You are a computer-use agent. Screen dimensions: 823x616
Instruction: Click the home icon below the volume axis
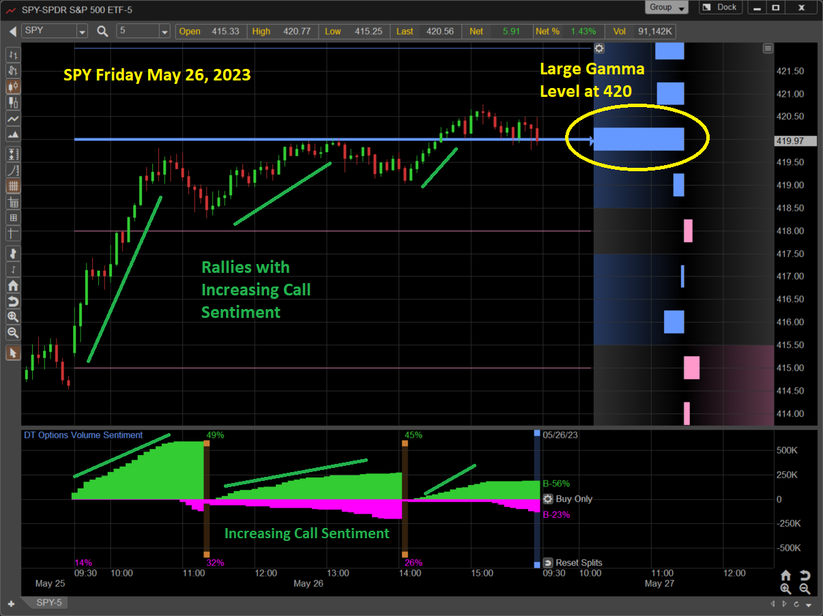(x=785, y=576)
